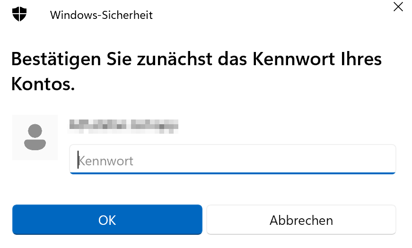Click the word "Kontos." in the heading
The image size is (412, 248).
click(43, 85)
